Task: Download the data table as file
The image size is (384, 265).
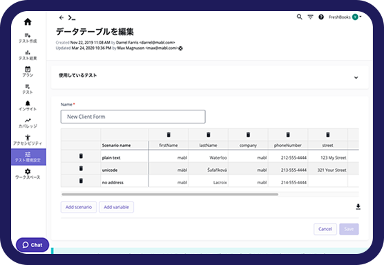Action: click(358, 207)
